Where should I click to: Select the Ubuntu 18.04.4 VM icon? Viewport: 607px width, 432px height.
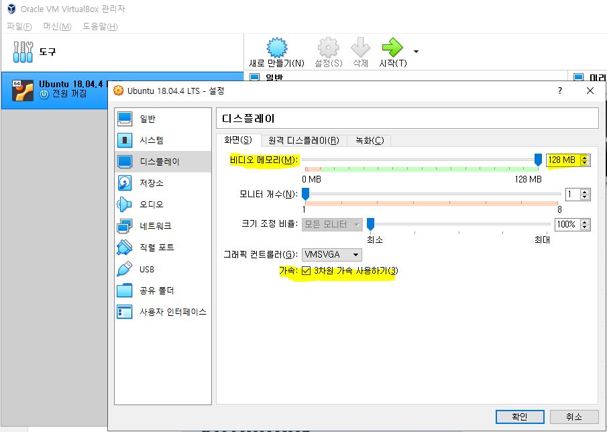(x=22, y=90)
